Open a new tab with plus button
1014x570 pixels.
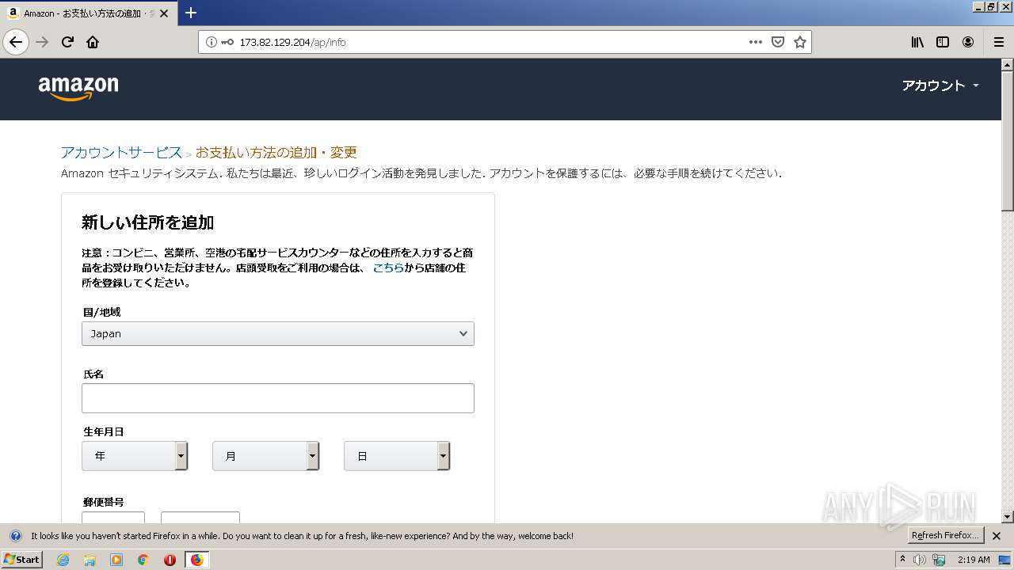click(x=191, y=13)
